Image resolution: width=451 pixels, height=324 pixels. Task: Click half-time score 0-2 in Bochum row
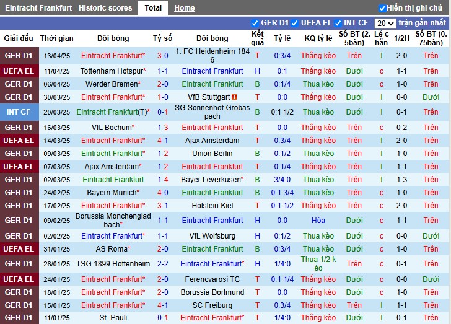click(x=401, y=128)
